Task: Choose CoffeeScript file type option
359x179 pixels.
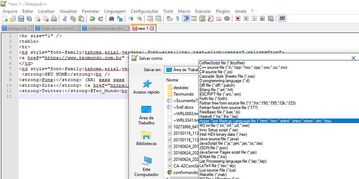Action: [278, 63]
